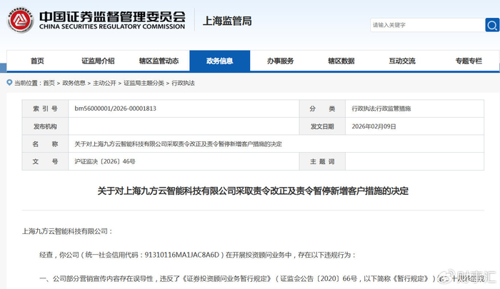Screen dimensions: 500x289
Task: Focus the 请输入关键字 search field
Action: (x=428, y=25)
